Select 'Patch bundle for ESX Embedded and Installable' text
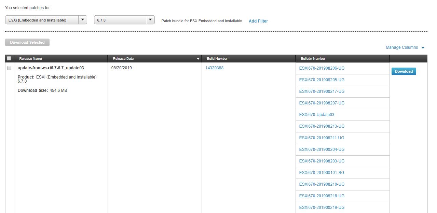The width and height of the screenshot is (437, 213). coord(202,21)
